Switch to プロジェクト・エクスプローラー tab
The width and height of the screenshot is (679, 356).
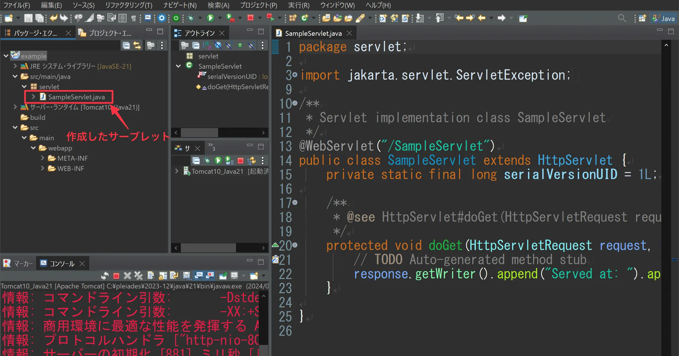coord(105,33)
